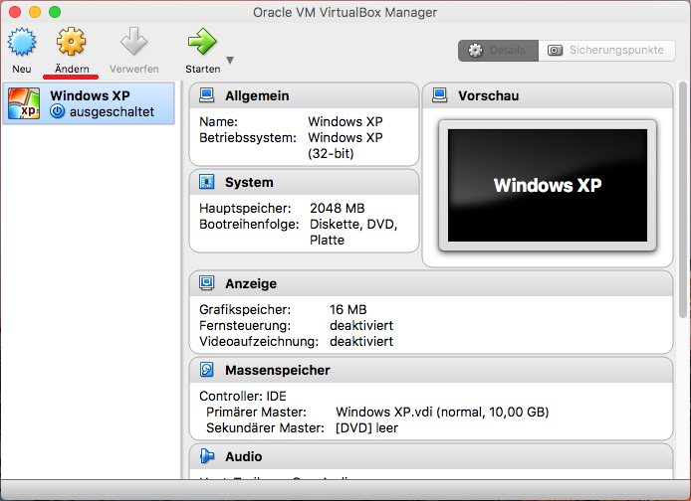
Task: Click the Betriebssystem value Windows XP (32-bit)
Action: 345,145
